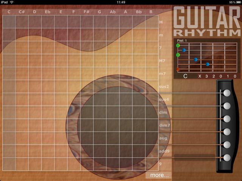
Task: Click the M (major) row label
Action: (161, 22)
